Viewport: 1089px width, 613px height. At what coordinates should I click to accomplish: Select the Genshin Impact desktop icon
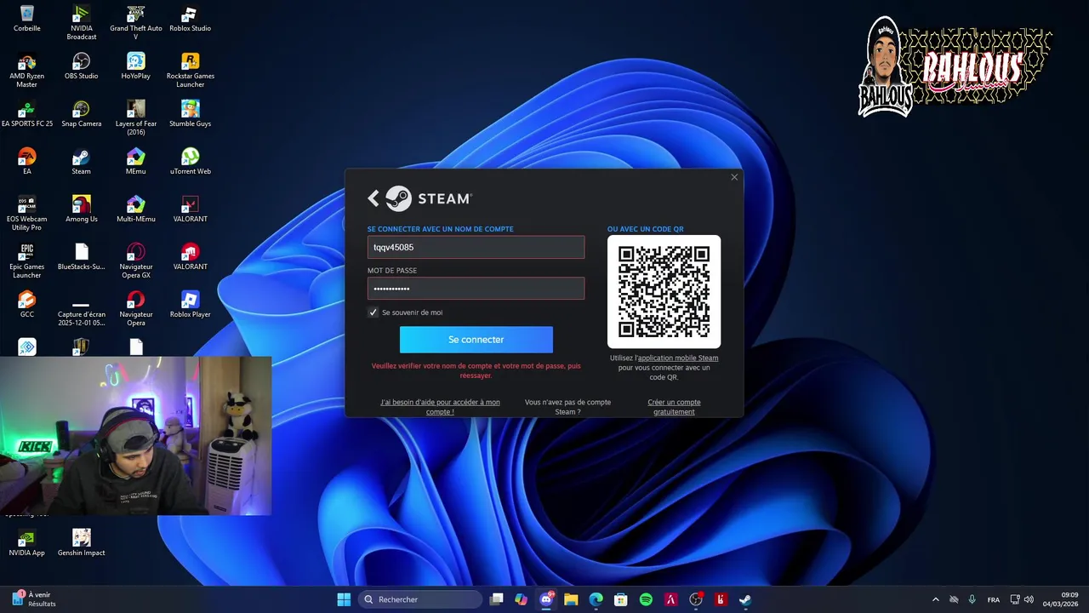[x=82, y=543]
